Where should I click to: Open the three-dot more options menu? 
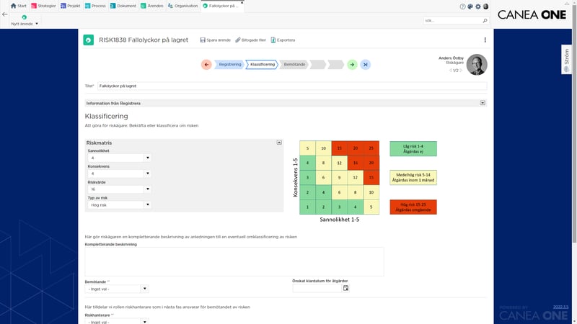click(485, 40)
